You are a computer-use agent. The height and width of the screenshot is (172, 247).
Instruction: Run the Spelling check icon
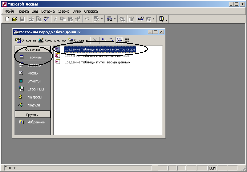pyautogui.click(x=46, y=19)
